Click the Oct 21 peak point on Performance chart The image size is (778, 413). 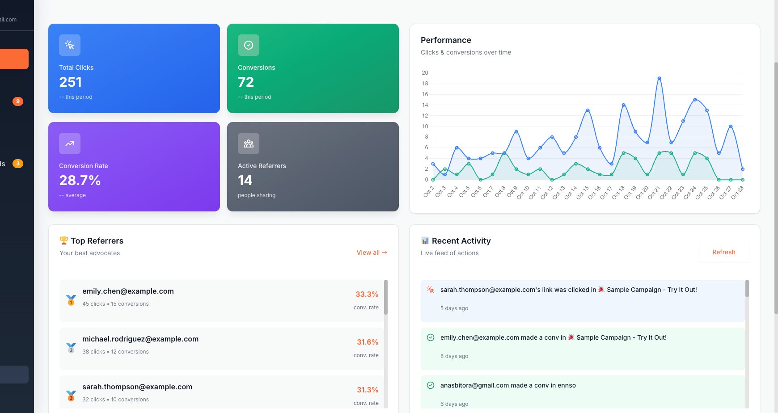point(660,78)
